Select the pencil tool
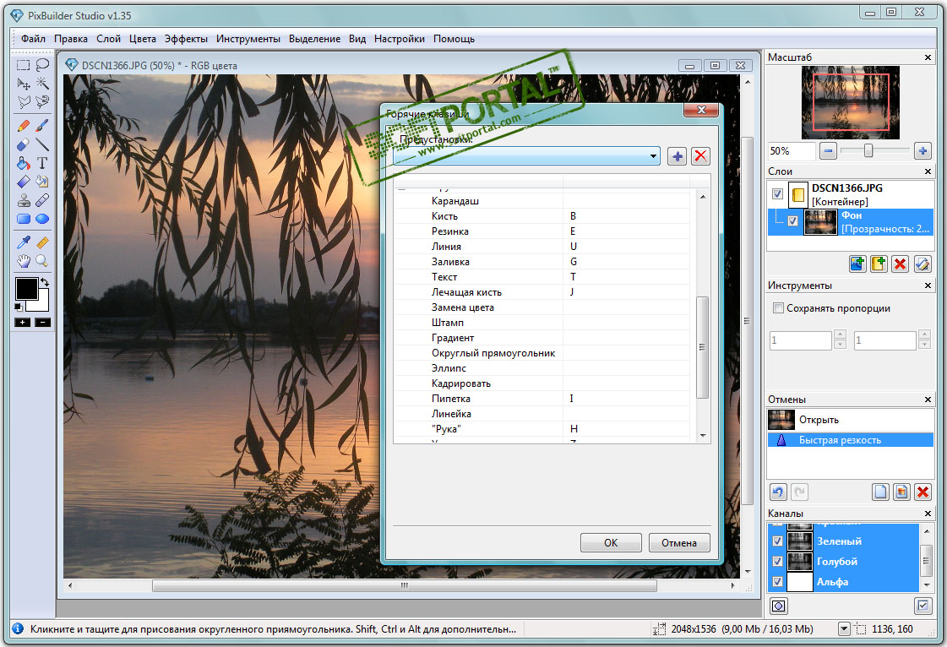 [23, 126]
